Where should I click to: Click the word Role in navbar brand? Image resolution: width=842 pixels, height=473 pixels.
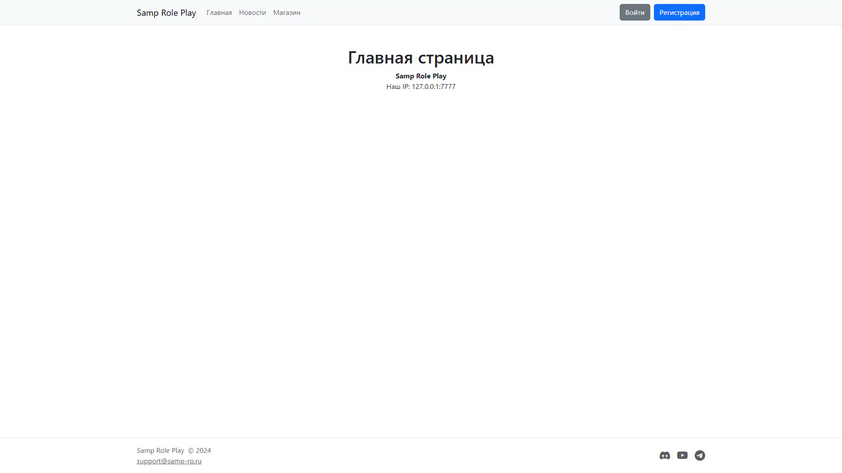point(169,13)
